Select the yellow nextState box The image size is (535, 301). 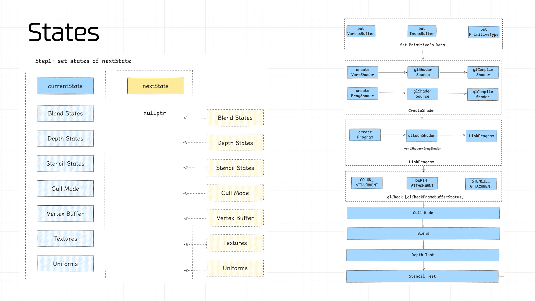[x=155, y=86]
